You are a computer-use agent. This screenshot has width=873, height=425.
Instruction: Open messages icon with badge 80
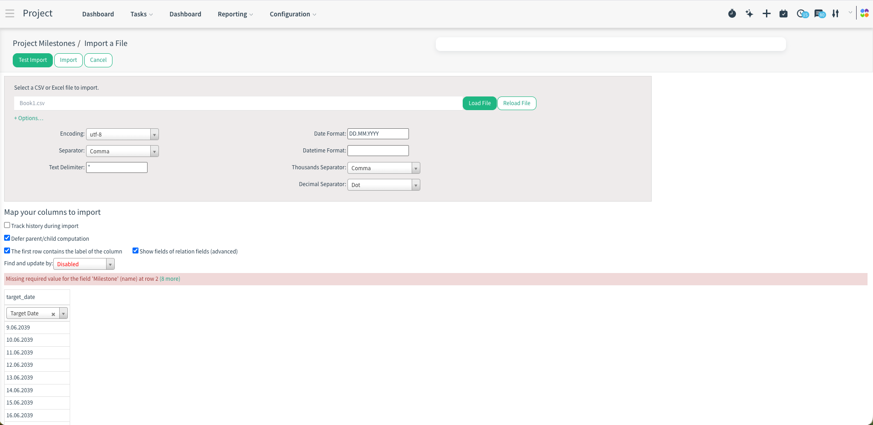[x=819, y=14]
